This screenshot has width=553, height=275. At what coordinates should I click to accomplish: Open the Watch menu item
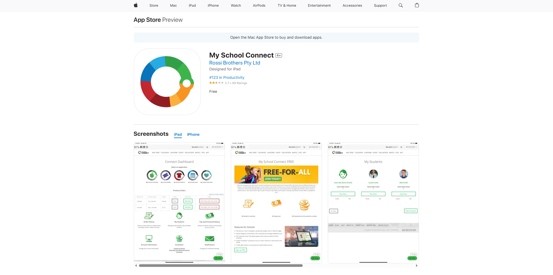(x=236, y=6)
